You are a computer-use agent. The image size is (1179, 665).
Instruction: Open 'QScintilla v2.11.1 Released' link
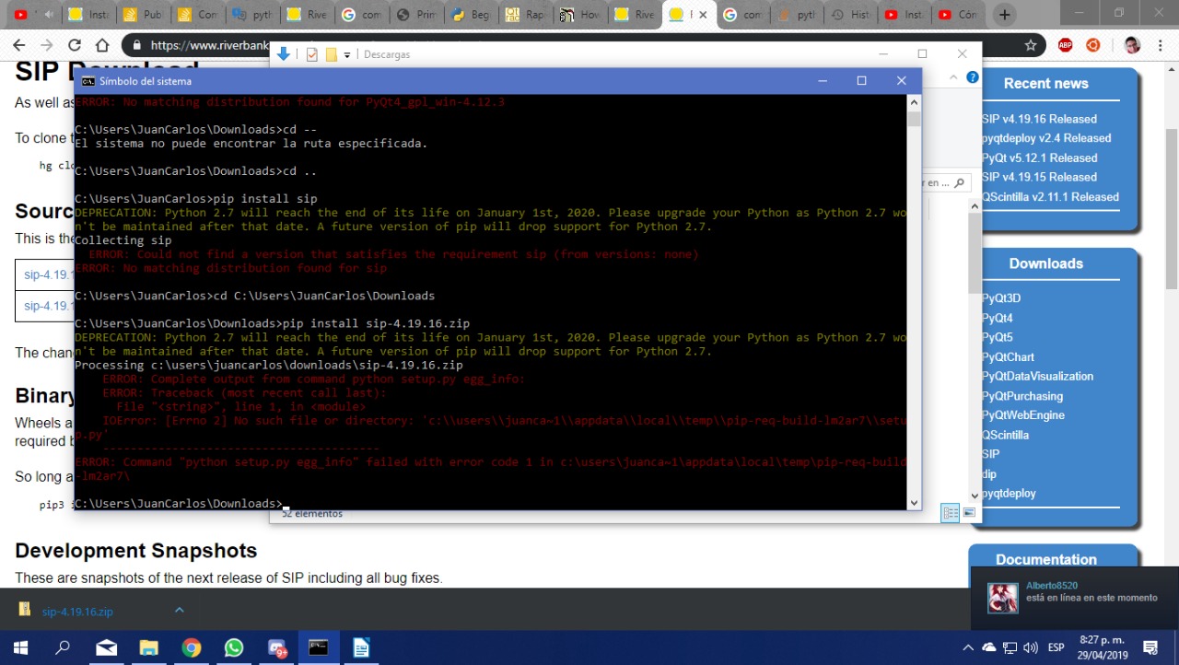click(x=1050, y=196)
